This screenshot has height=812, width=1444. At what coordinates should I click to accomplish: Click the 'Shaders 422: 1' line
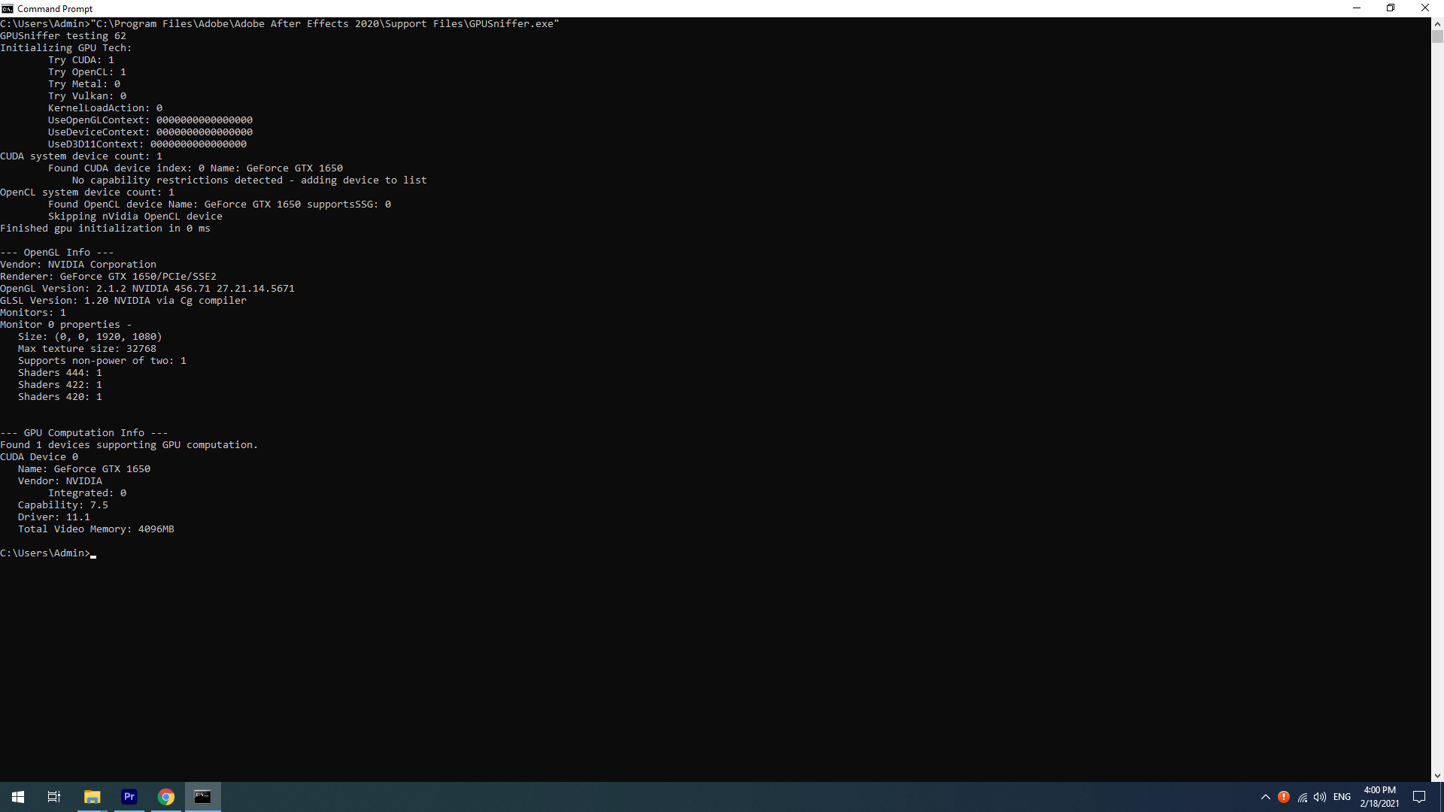60,385
